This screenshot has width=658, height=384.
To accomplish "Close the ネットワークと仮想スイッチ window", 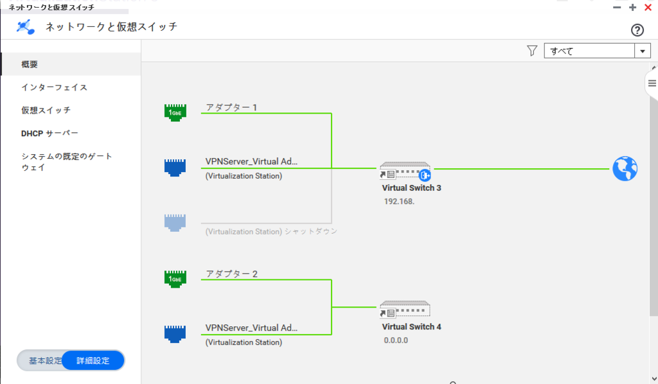I will (648, 8).
